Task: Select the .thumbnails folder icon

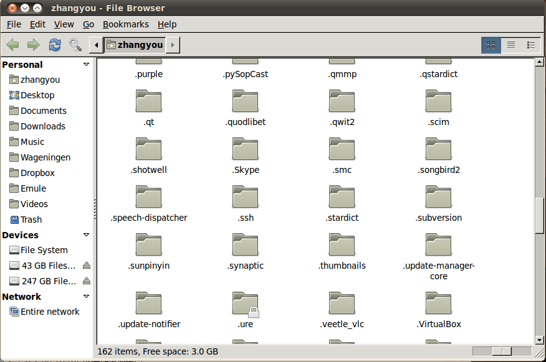Action: tap(342, 244)
